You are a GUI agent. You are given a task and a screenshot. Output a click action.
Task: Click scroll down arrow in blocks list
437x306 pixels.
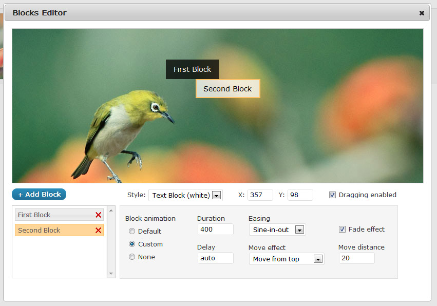[x=111, y=274]
